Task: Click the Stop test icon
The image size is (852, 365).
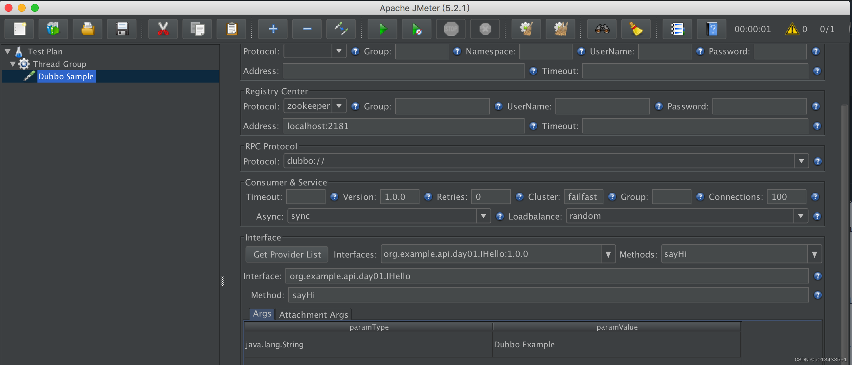Action: 451,29
